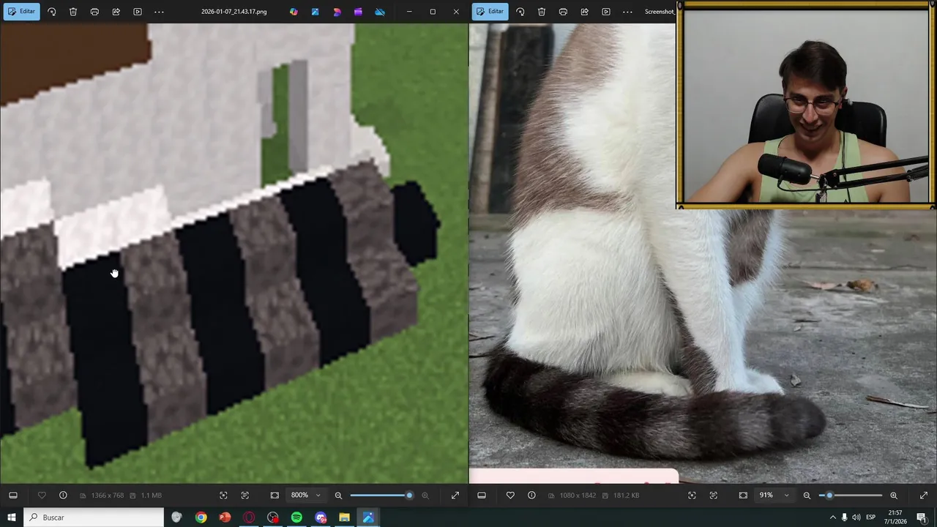Share image from right Photos window
Screen dimensions: 937x527
584,12
